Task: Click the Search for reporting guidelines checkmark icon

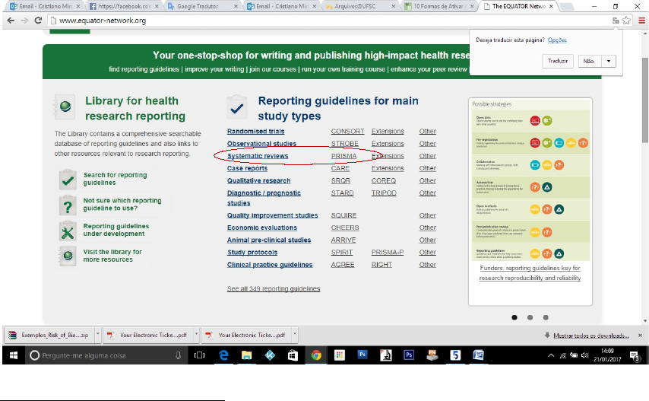Action: pyautogui.click(x=68, y=180)
